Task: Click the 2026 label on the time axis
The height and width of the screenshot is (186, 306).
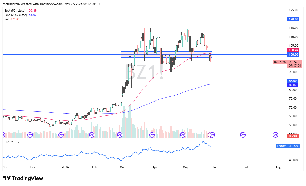Action: coord(65,167)
